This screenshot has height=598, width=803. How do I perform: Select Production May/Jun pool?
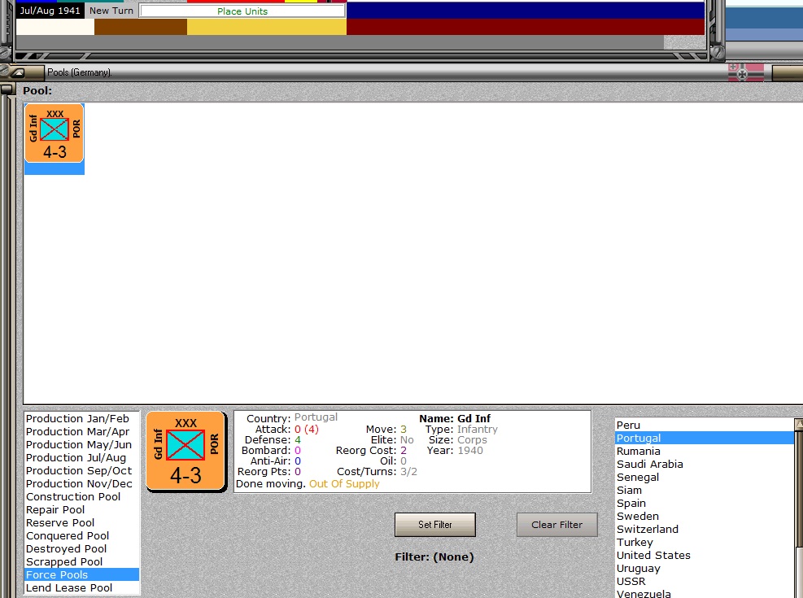coord(82,444)
